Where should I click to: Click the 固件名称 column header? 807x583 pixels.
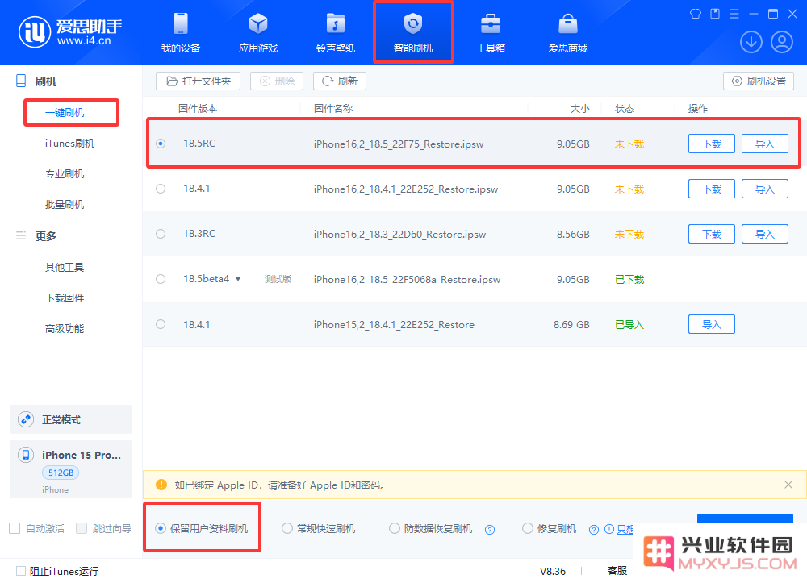(x=333, y=109)
